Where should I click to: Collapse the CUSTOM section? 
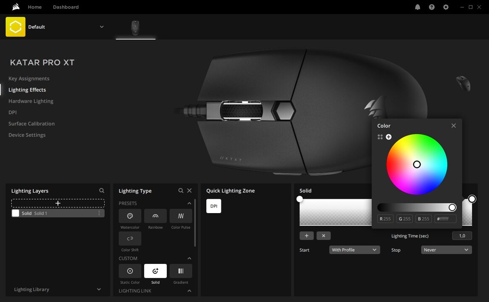point(189,258)
